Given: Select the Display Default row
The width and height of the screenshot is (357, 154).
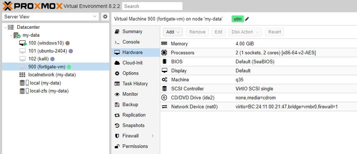Looking at the screenshot, I should coord(259,71).
